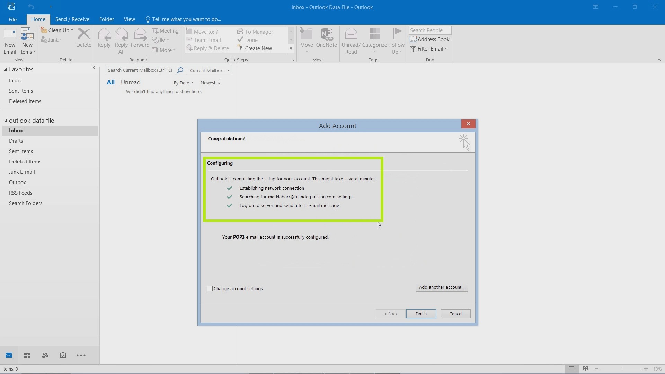Click the zoom out minus button
The height and width of the screenshot is (374, 665).
point(596,369)
